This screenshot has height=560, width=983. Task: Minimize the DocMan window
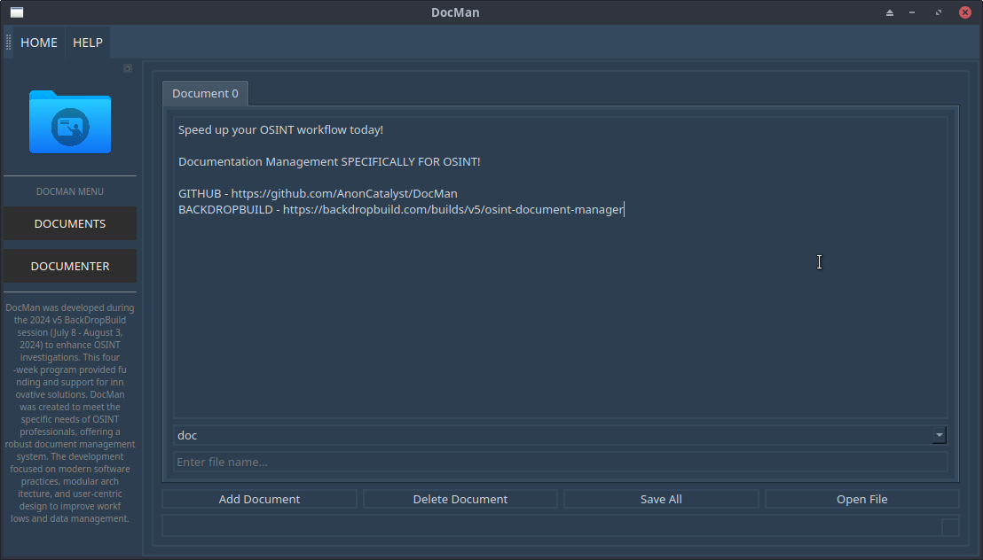pos(912,12)
